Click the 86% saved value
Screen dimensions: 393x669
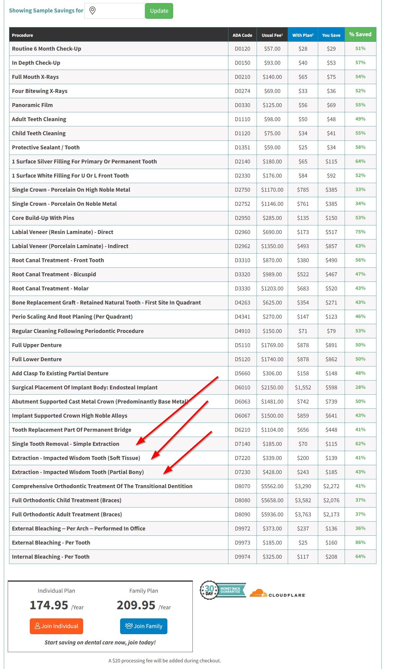pyautogui.click(x=360, y=542)
